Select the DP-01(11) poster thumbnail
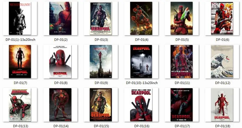This screenshot has width=242, height=128. point(182,61)
